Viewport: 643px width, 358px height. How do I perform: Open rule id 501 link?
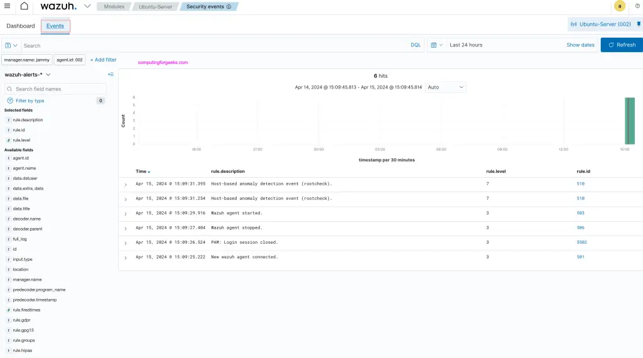pos(580,257)
